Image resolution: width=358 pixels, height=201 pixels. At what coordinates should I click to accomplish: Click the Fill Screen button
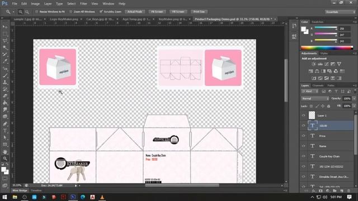click(x=178, y=12)
